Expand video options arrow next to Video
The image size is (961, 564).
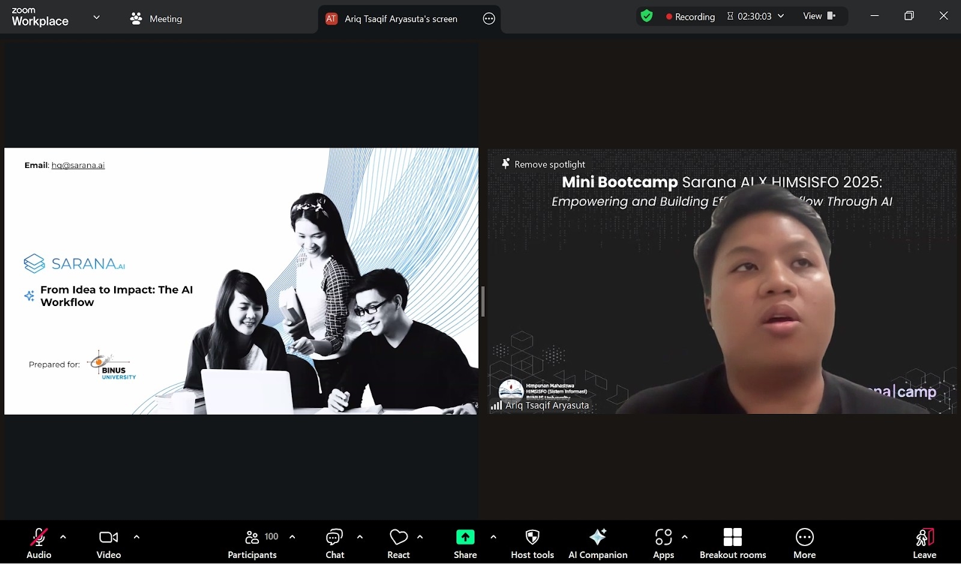tap(136, 537)
